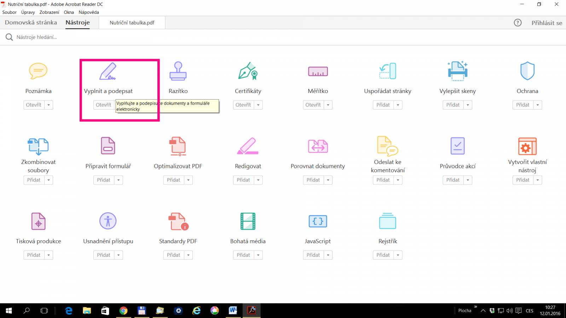This screenshot has height=318, width=566.
Task: Expand dropdown arrow under Ochrana
Action: [538, 105]
